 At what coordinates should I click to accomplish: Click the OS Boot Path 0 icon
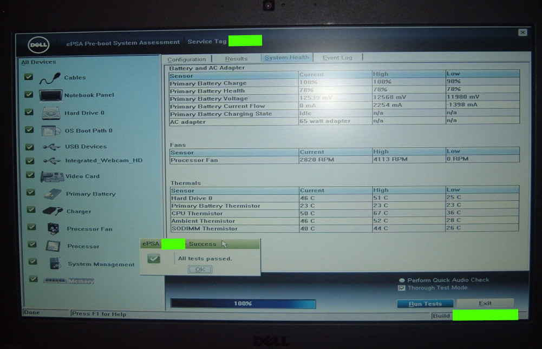tap(51, 131)
